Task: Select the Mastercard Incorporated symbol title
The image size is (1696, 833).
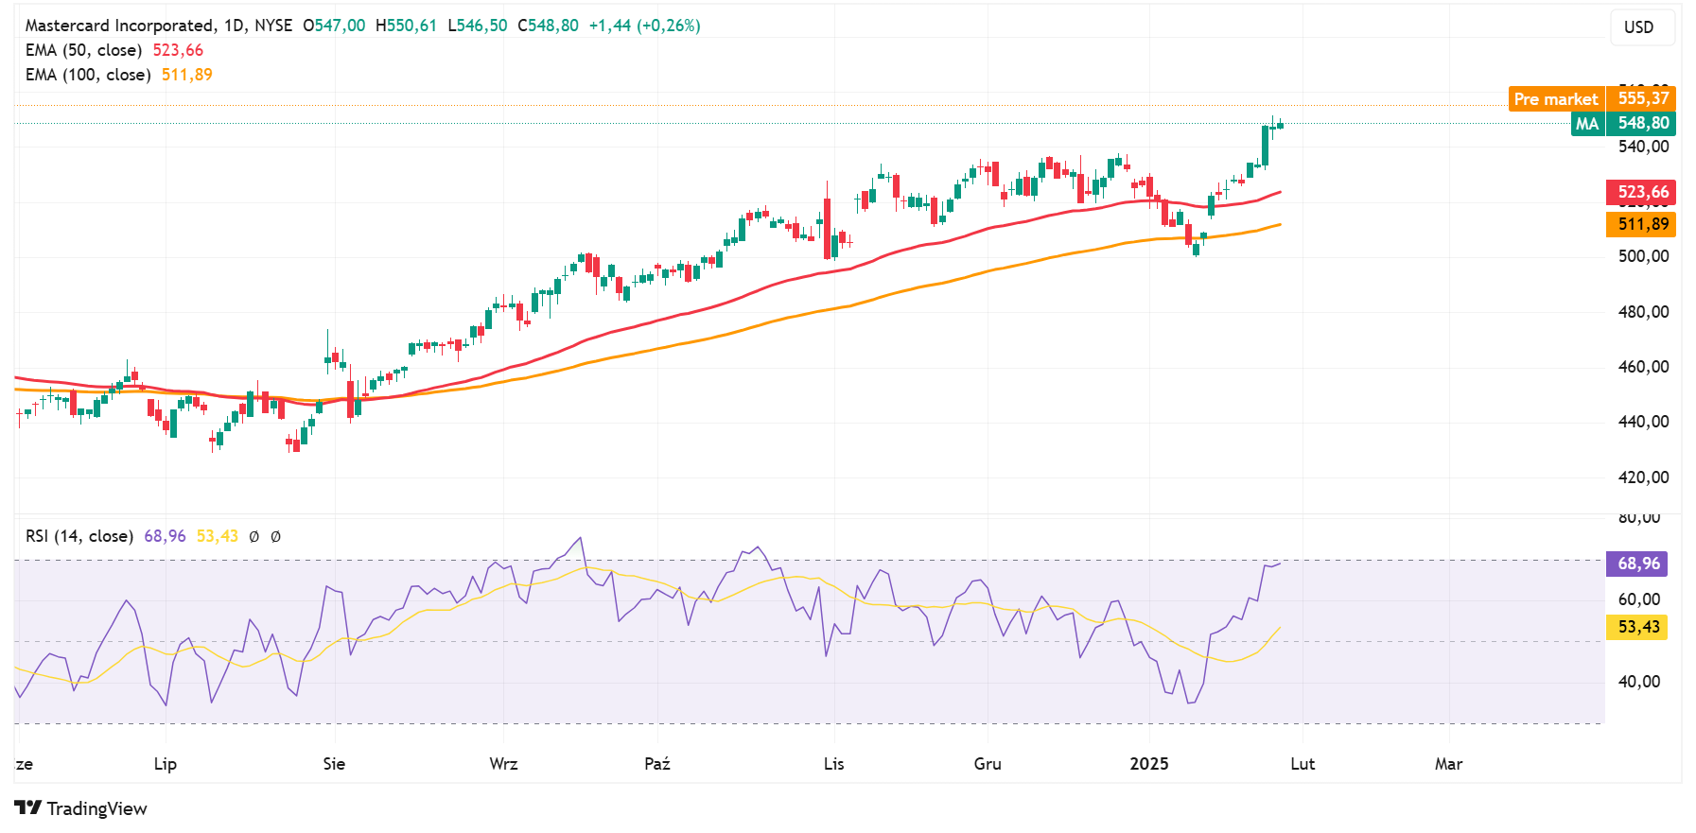Action: [x=120, y=26]
